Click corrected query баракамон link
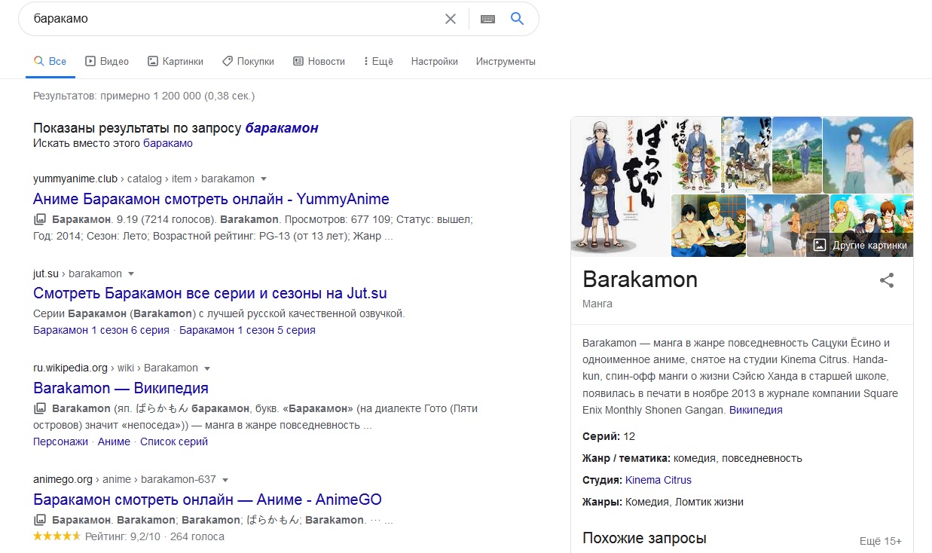The image size is (932, 553). pos(282,128)
